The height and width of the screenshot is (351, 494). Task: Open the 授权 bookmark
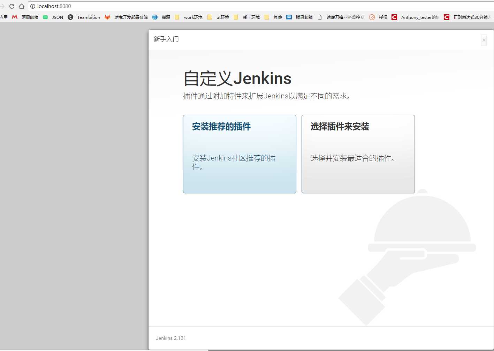[x=378, y=17]
